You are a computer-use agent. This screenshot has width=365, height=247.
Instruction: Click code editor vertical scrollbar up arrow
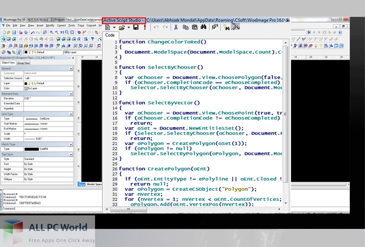[286, 43]
